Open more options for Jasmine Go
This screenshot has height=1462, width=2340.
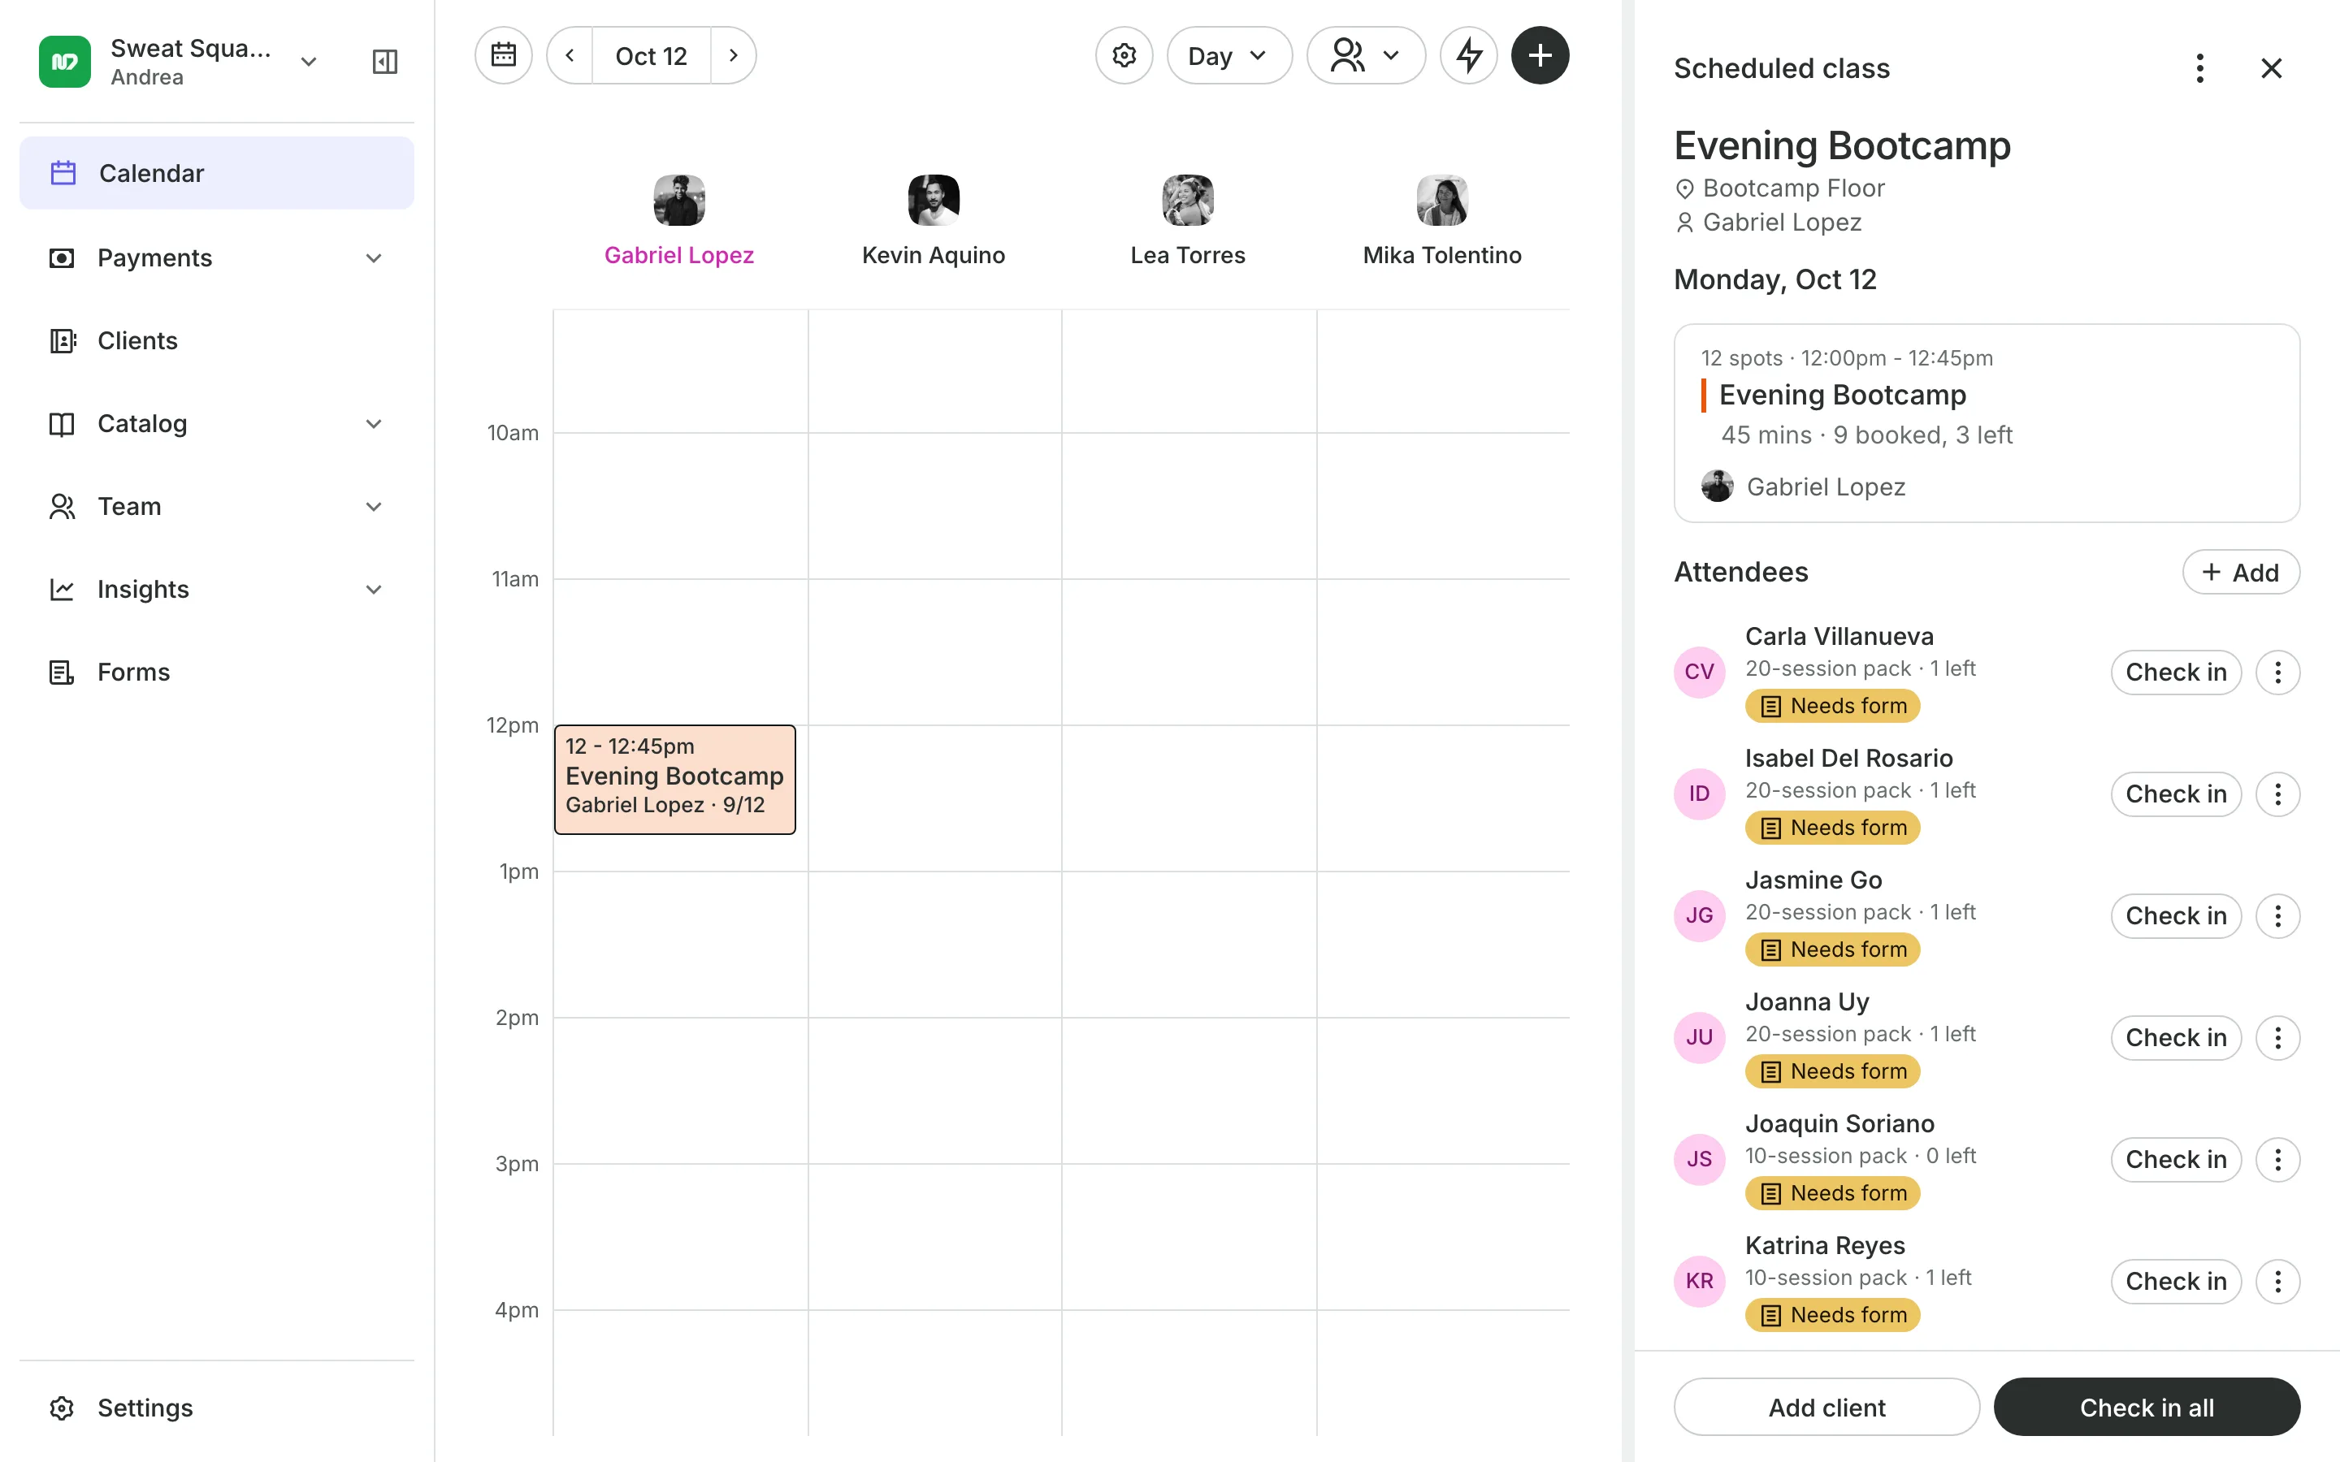2277,915
